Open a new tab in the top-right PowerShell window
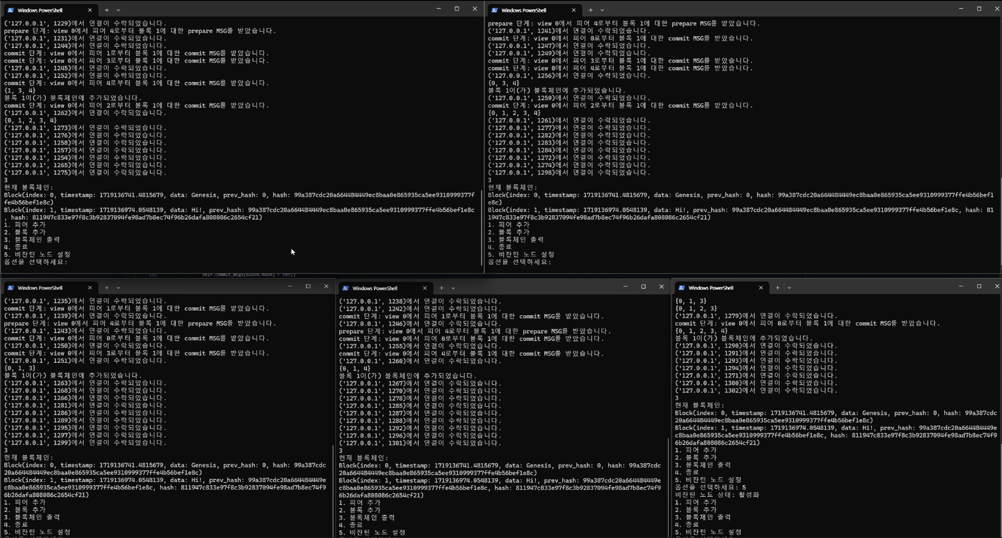This screenshot has width=1002, height=538. pyautogui.click(x=590, y=10)
